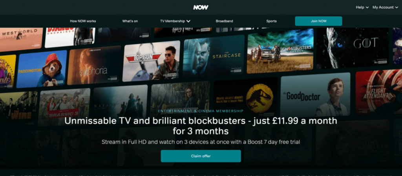Click the Claim offer button
402x176 pixels.
(201, 156)
